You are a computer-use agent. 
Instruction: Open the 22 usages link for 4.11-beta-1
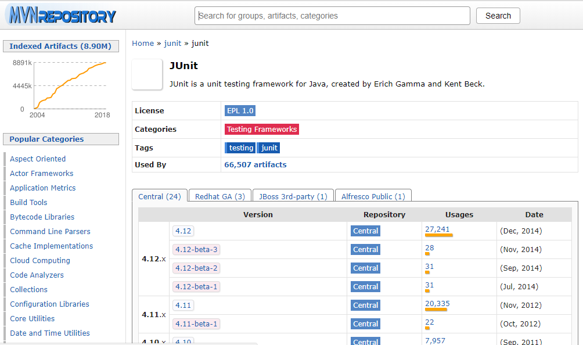pyautogui.click(x=430, y=322)
